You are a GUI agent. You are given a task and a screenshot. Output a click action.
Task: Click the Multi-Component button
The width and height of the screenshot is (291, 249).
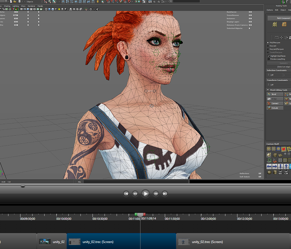coord(279,18)
